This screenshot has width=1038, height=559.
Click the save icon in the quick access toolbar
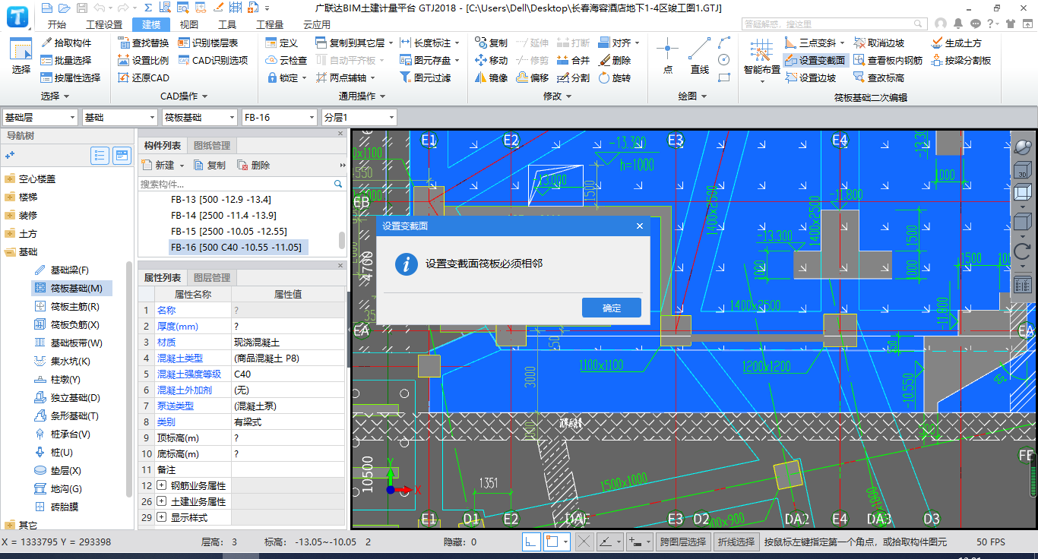(82, 8)
